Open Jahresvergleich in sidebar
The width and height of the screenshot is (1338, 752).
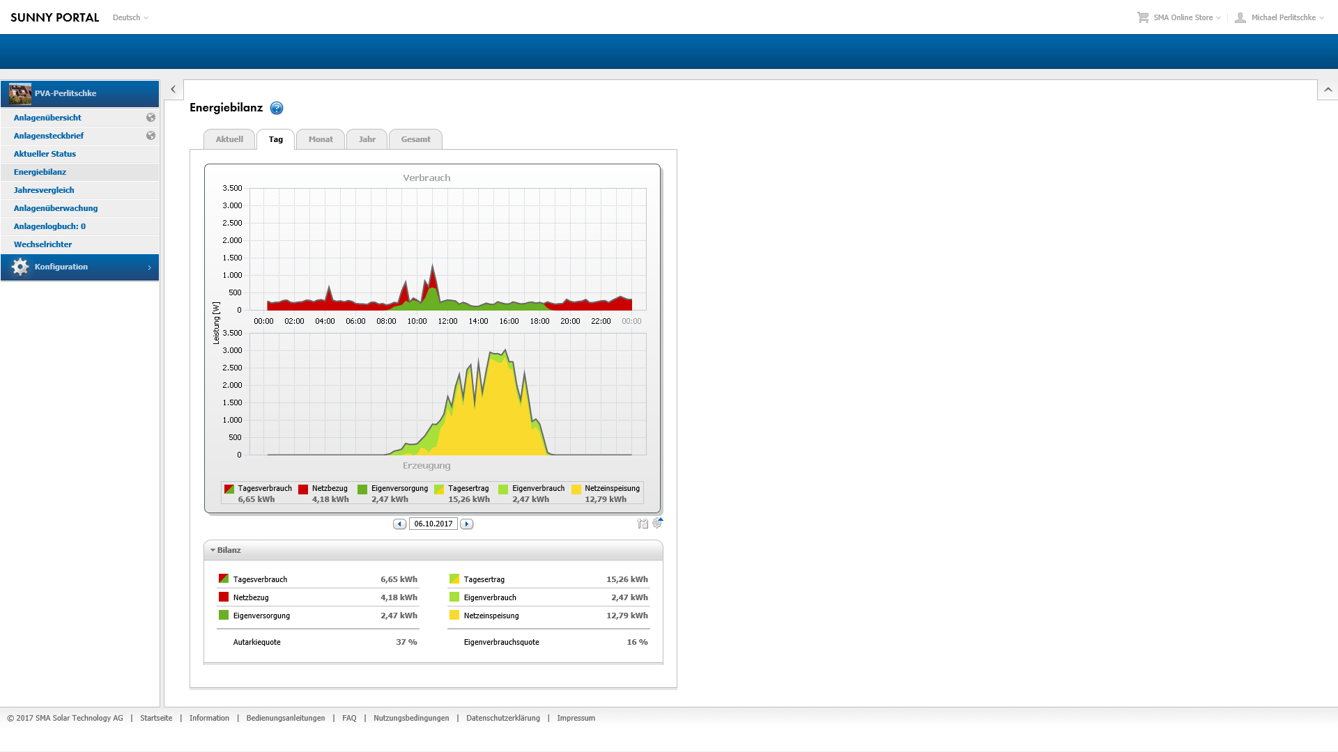[x=44, y=190]
